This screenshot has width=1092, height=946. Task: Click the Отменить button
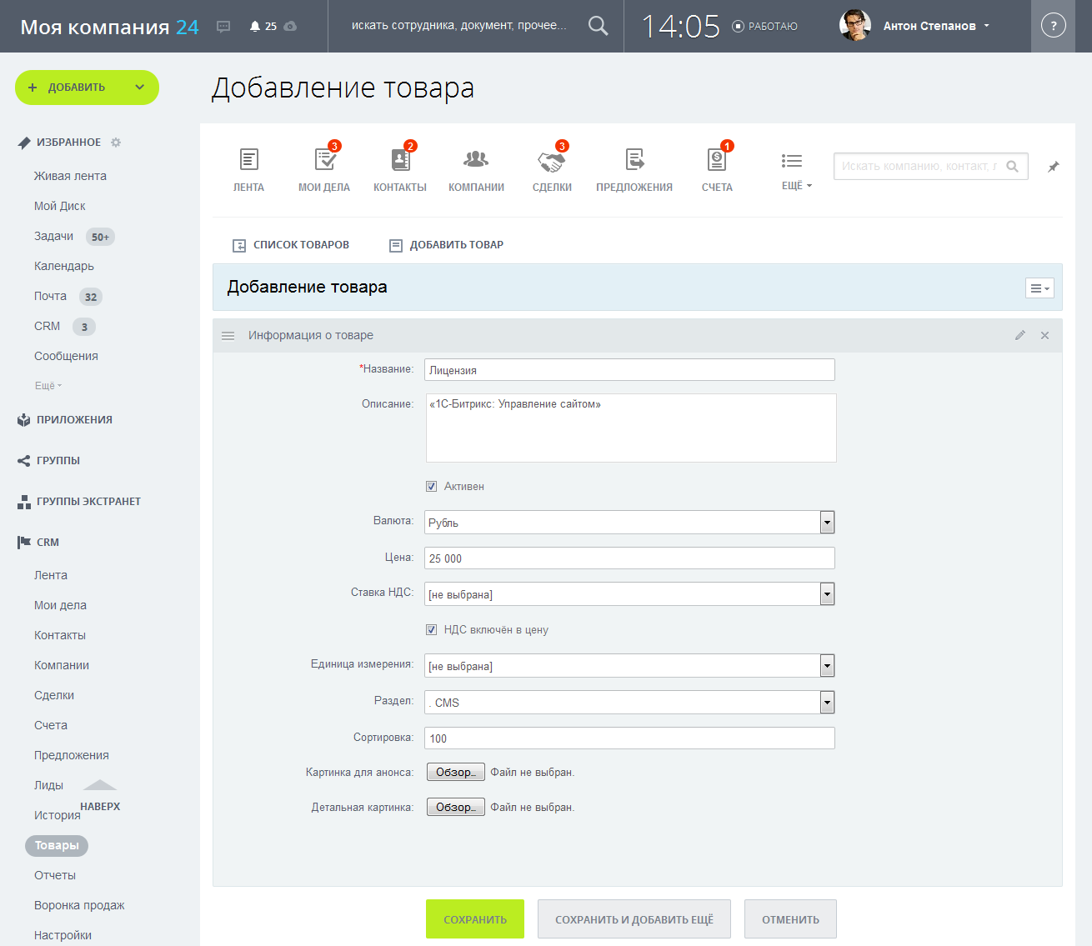790,919
